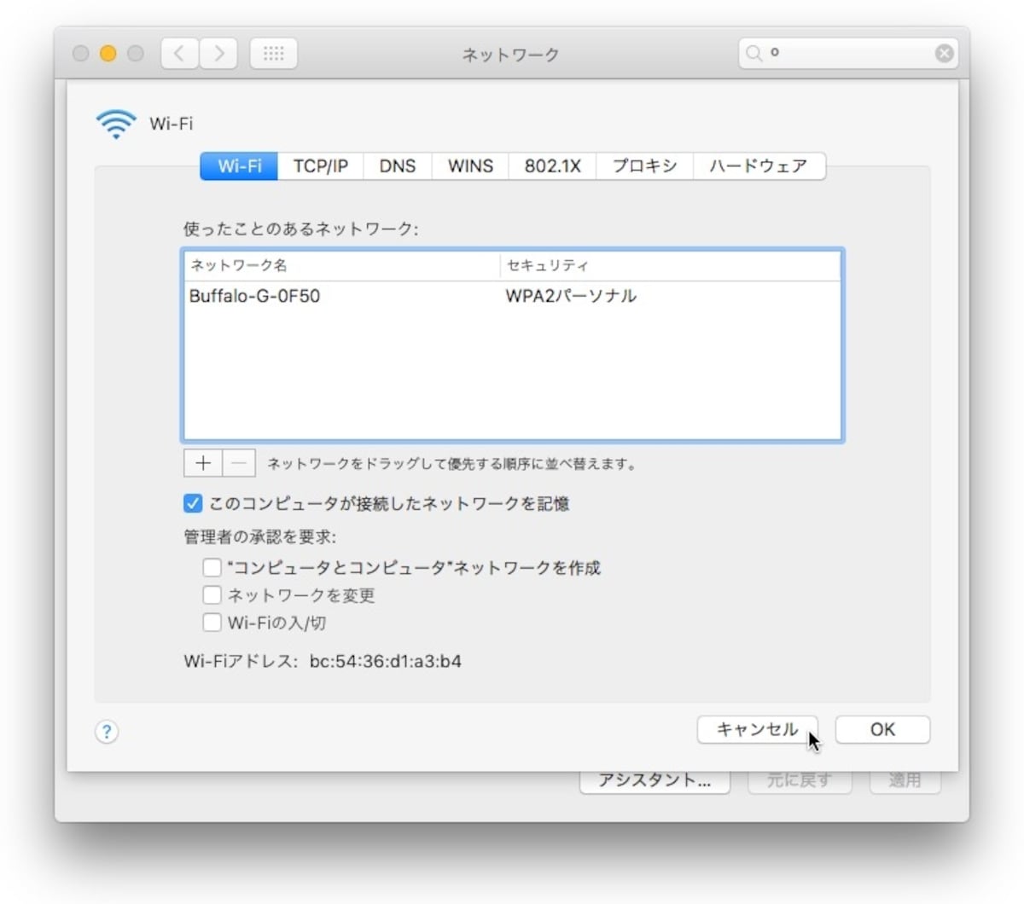Click the 元に戻す button behind the sheet

tap(800, 782)
